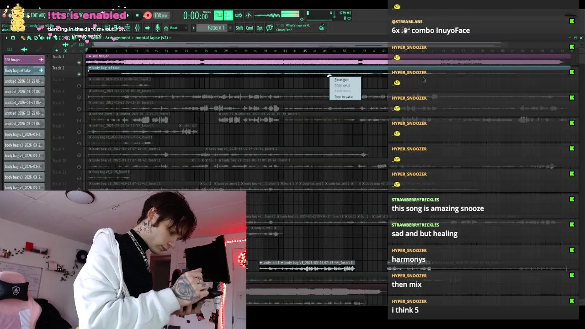Set the tempo field showing 108
The width and height of the screenshot is (585, 329).
pyautogui.click(x=160, y=16)
